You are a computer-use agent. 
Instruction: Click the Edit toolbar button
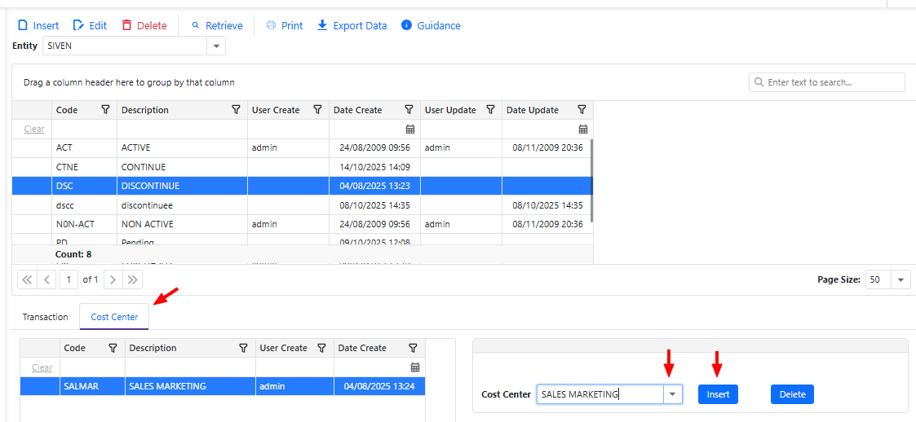pyautogui.click(x=90, y=26)
